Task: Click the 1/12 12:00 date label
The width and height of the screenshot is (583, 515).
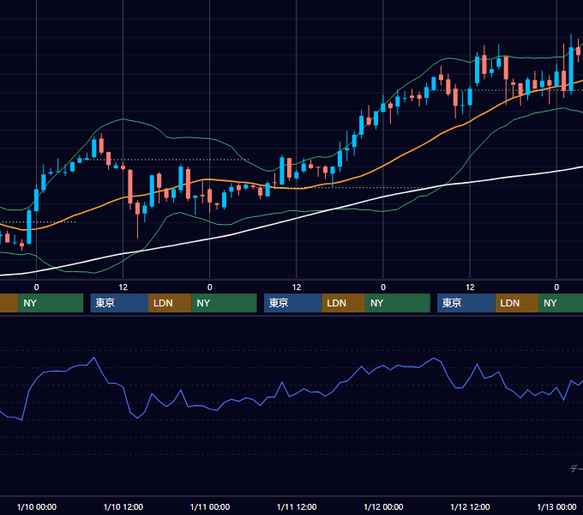Action: tap(470, 506)
